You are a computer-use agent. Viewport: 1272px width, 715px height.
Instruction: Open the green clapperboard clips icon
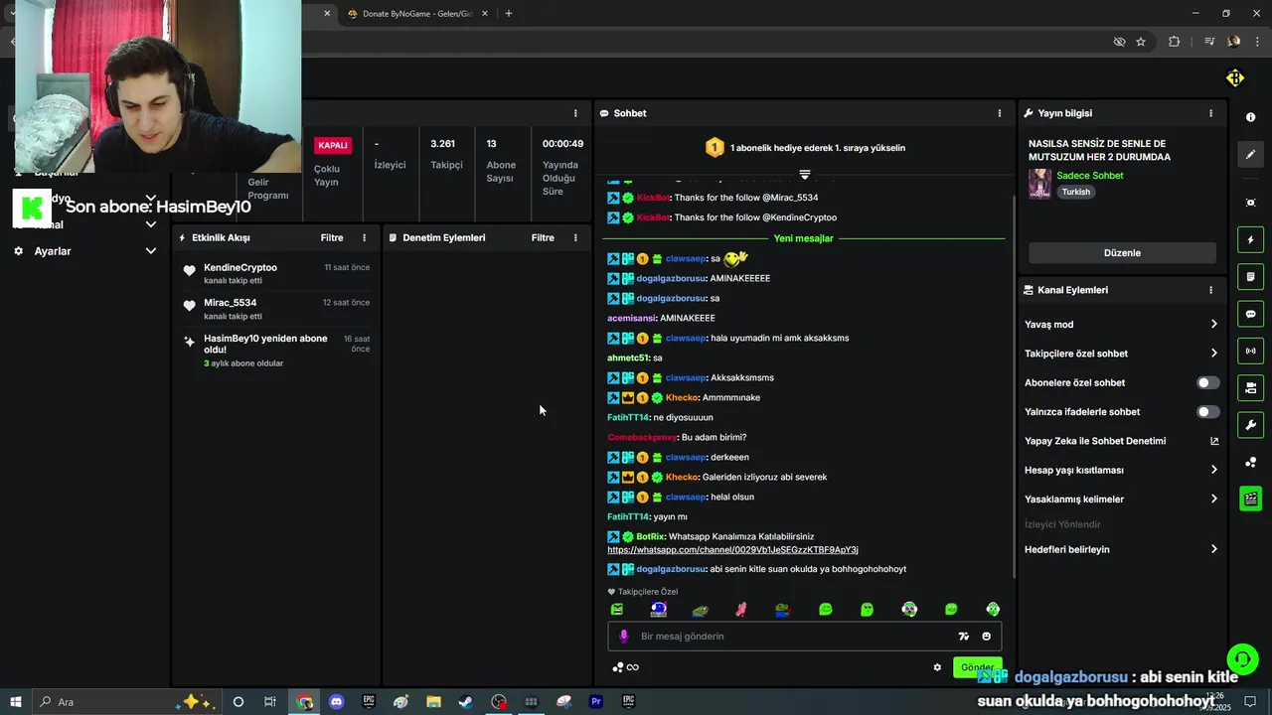(x=1250, y=499)
